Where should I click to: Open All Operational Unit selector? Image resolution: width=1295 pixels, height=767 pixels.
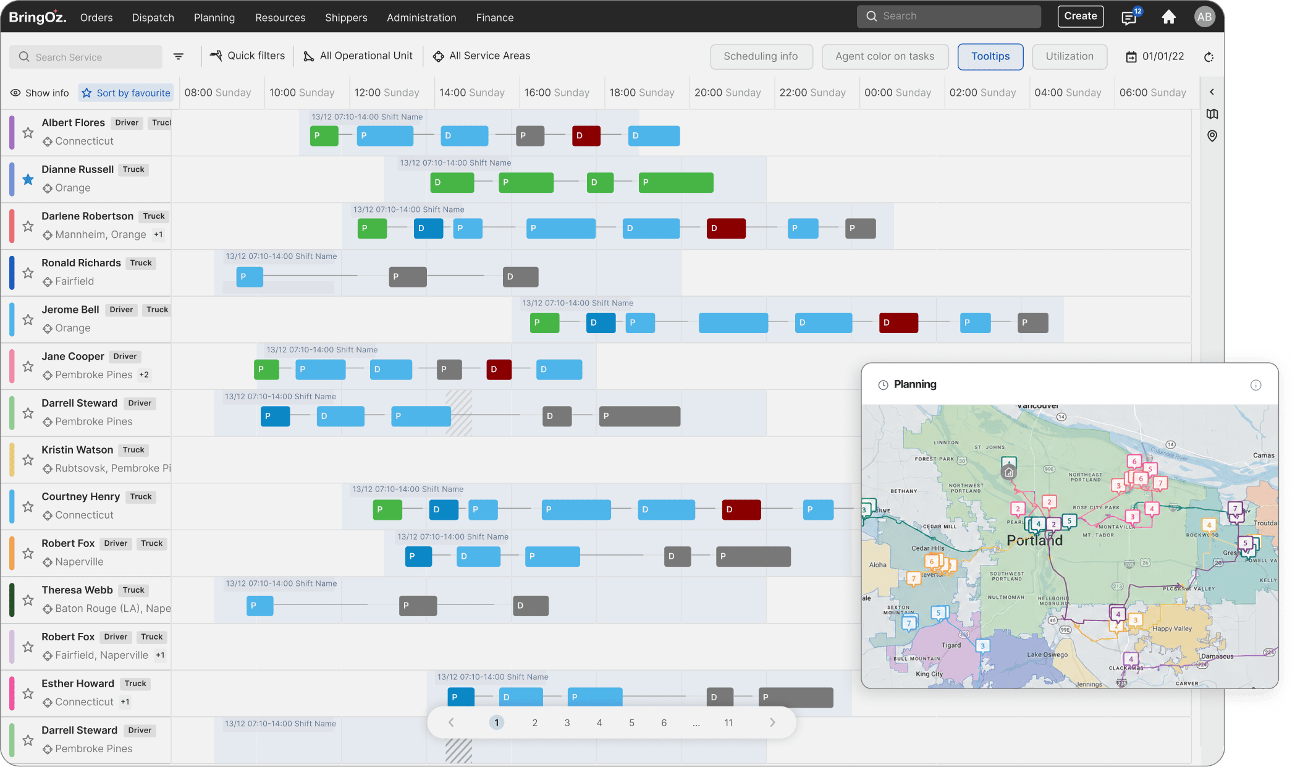358,56
